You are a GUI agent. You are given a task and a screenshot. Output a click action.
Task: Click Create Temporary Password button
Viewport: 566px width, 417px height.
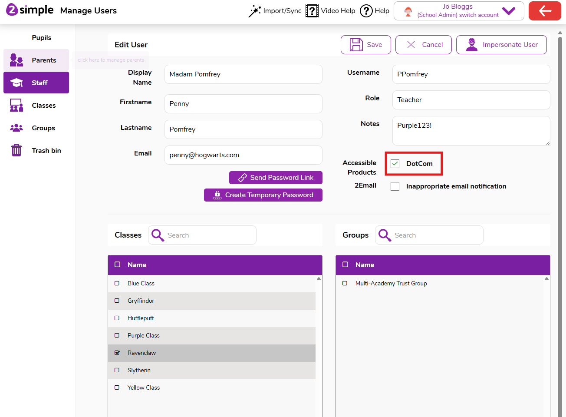click(263, 195)
